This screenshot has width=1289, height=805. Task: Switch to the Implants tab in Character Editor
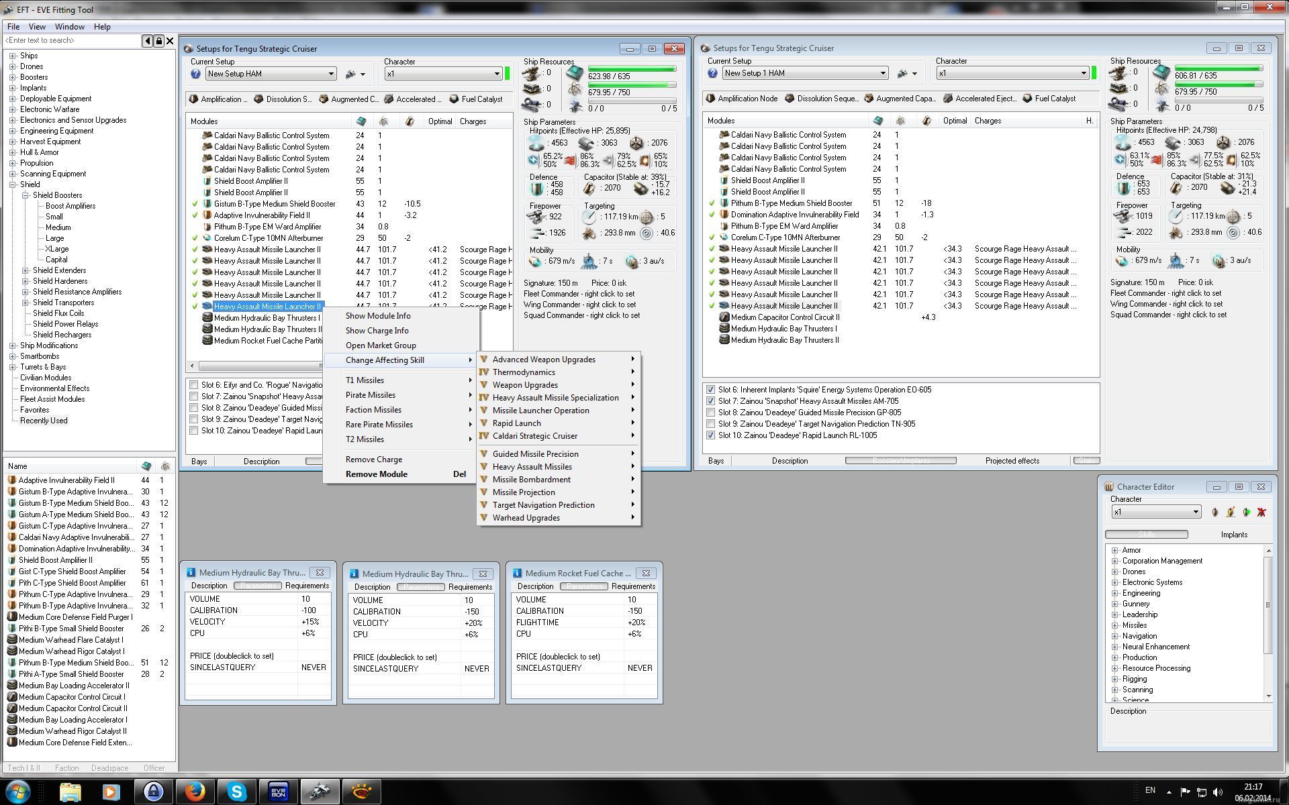pos(1234,535)
